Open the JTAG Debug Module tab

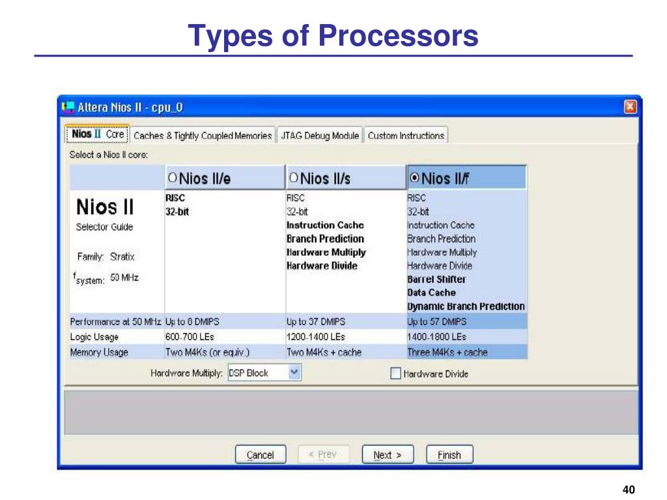coord(320,135)
